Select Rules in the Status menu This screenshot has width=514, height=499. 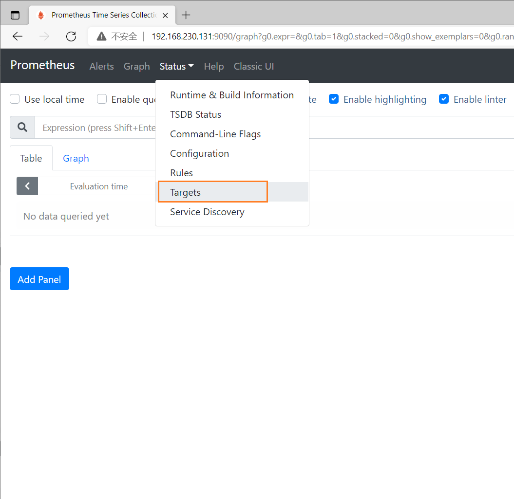(x=232, y=173)
